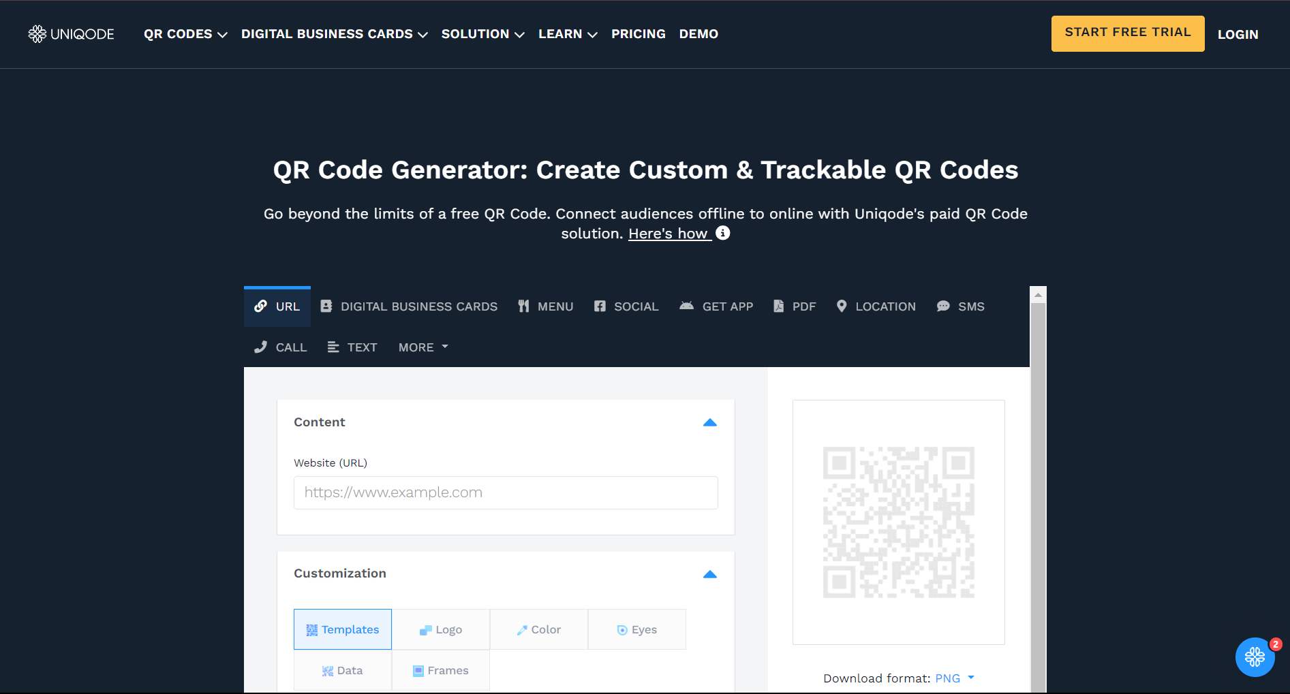Open the Logo customization tab
The width and height of the screenshot is (1290, 694).
coord(440,629)
